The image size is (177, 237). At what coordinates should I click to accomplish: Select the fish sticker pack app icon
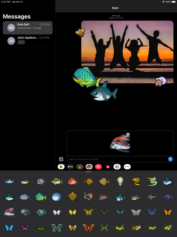(x=117, y=167)
